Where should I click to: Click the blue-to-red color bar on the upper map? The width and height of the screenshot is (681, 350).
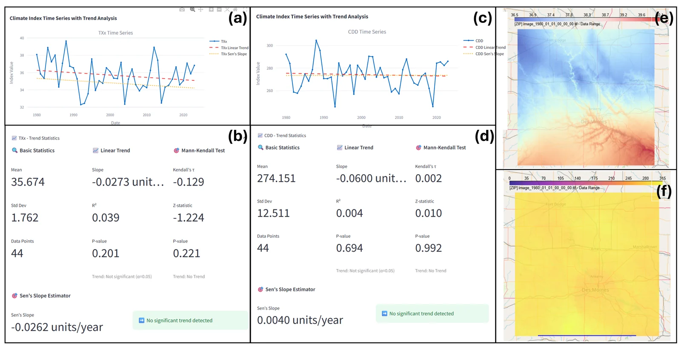587,20
